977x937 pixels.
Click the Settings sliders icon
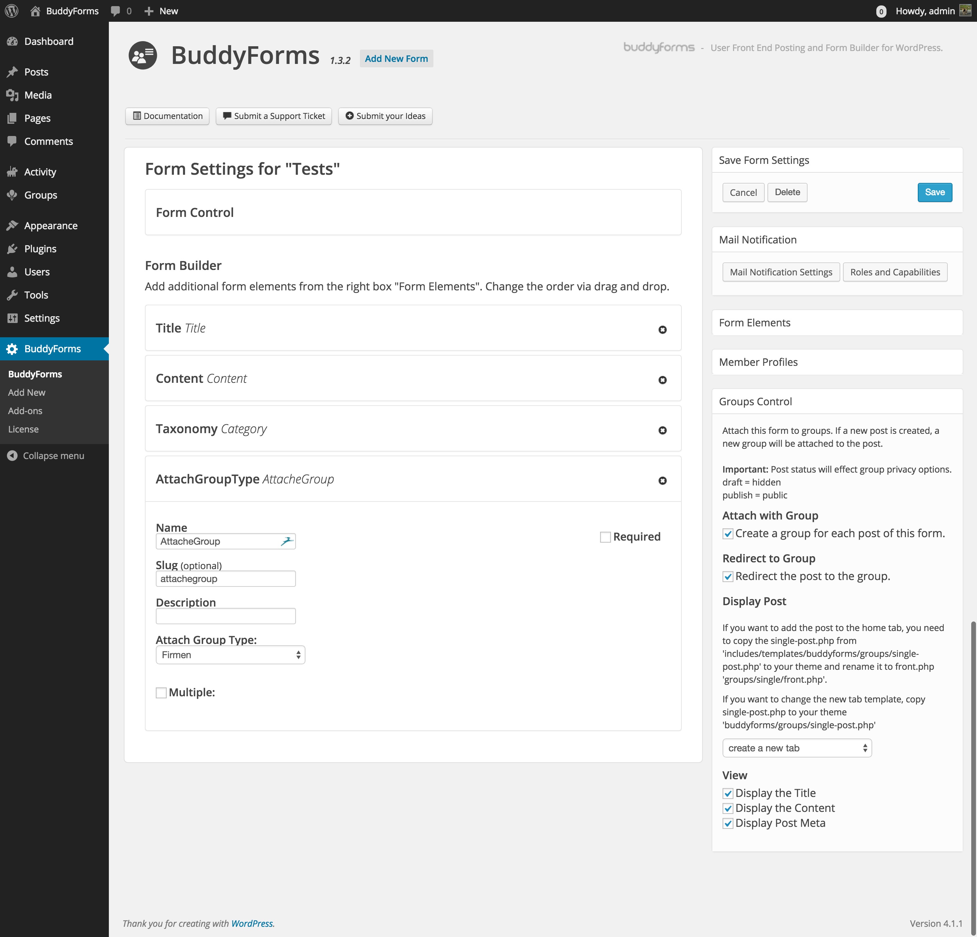click(x=13, y=318)
